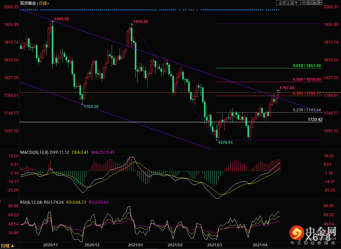This screenshot has width=341, height=249.
Task: Click the 现货黄金 chart title
Action: [28, 3]
